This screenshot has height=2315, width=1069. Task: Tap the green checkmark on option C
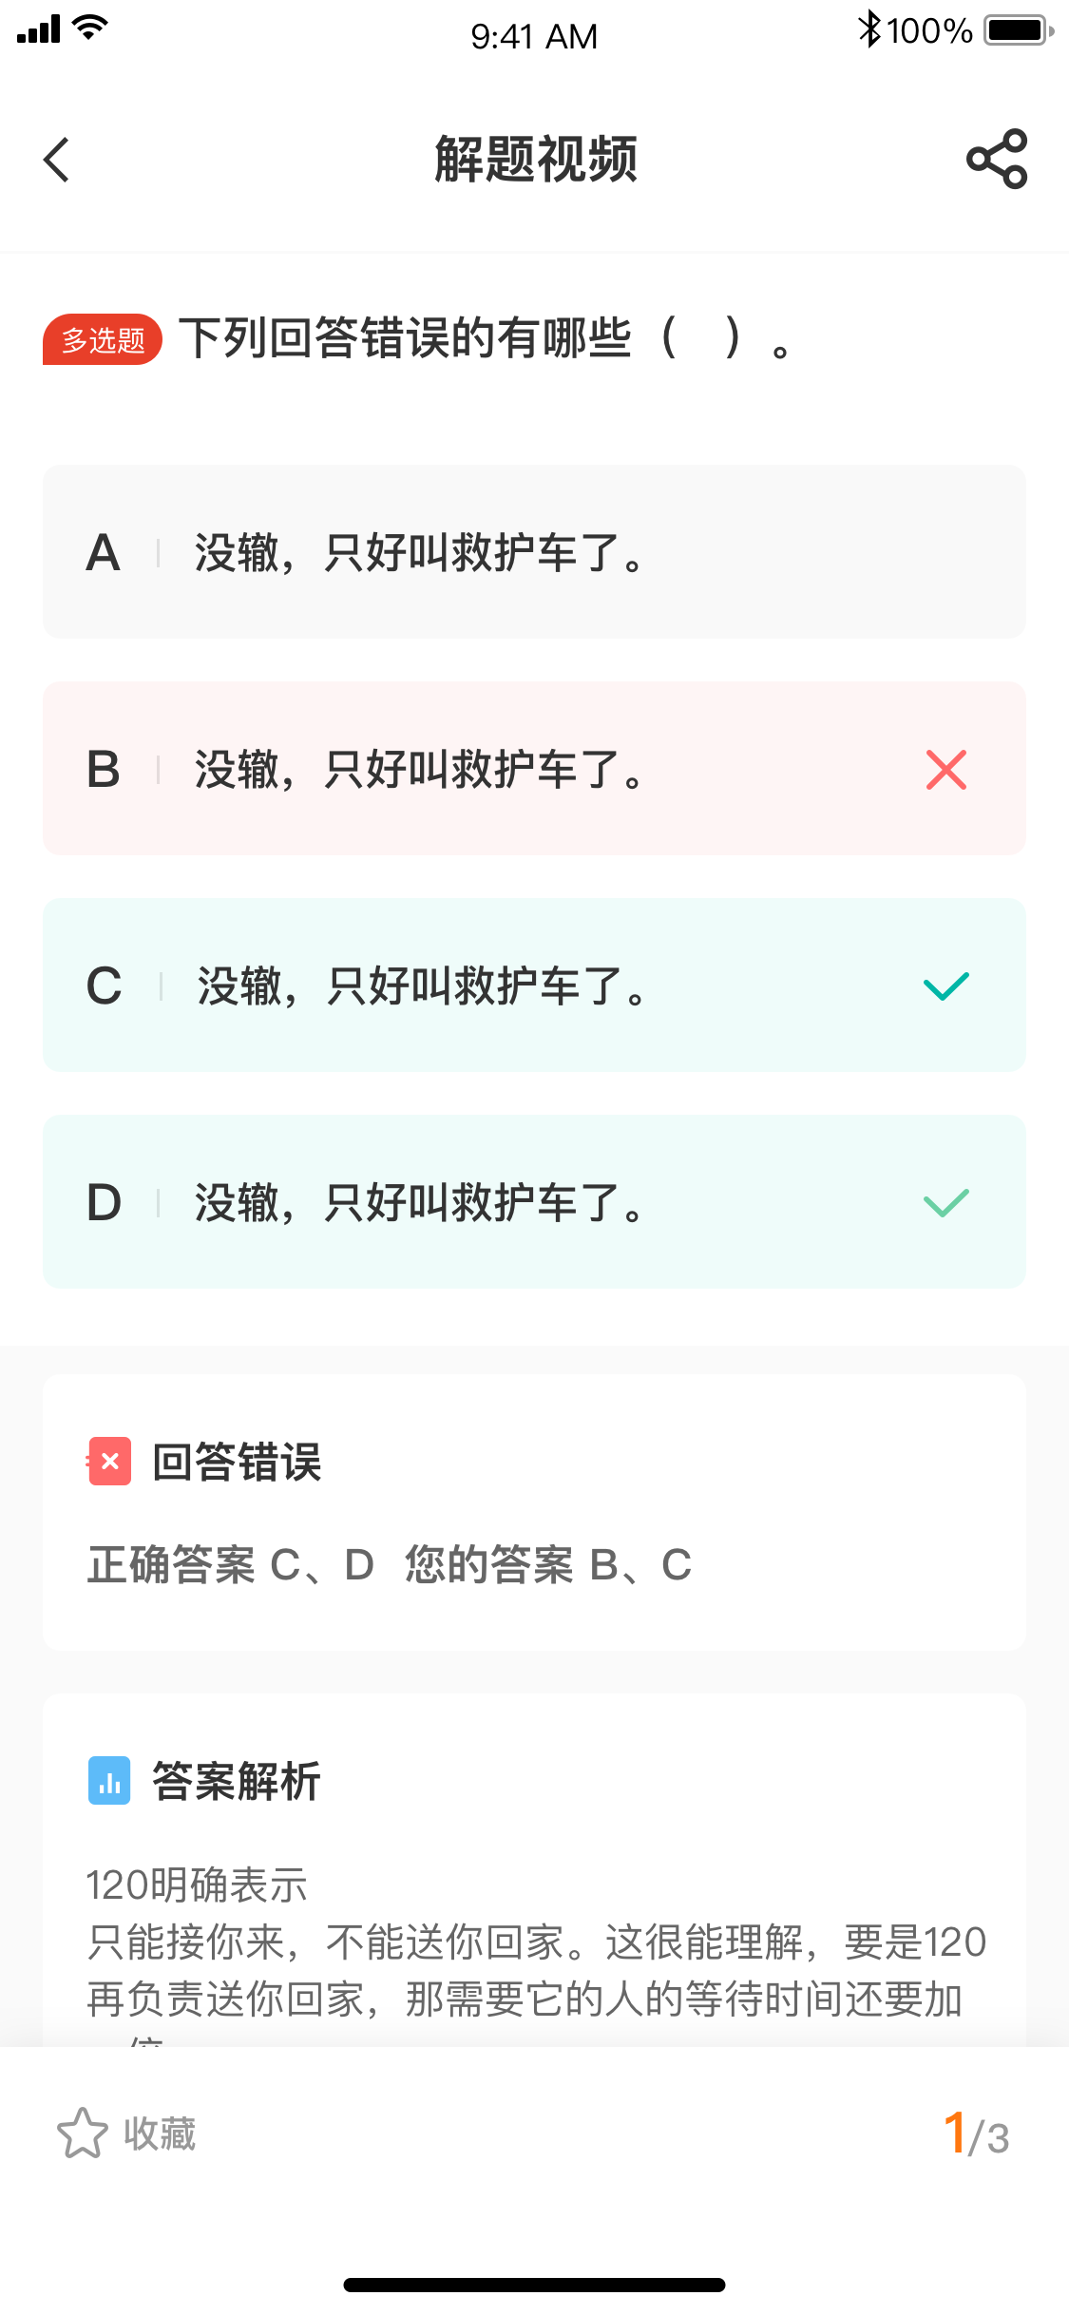click(945, 986)
